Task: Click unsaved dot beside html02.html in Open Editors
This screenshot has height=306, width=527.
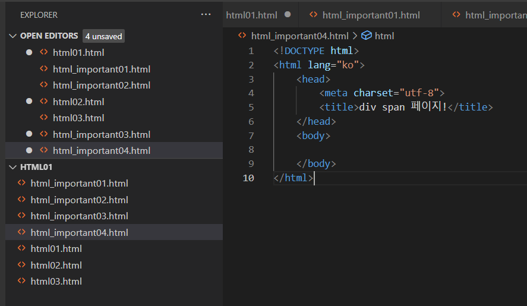Action: [x=29, y=101]
